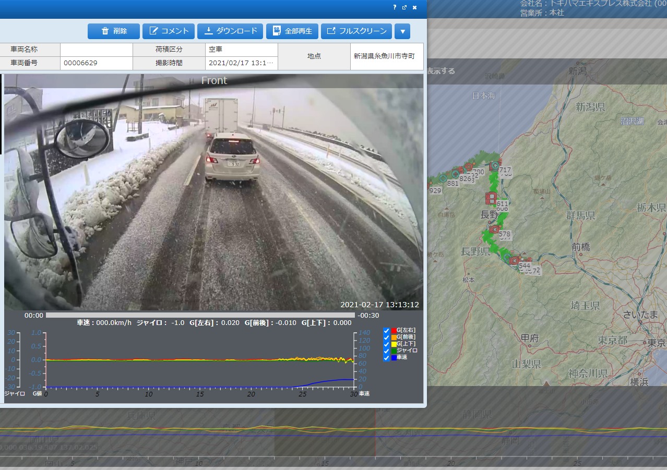Click the 地点 label cell
The width and height of the screenshot is (667, 470).
tap(314, 56)
